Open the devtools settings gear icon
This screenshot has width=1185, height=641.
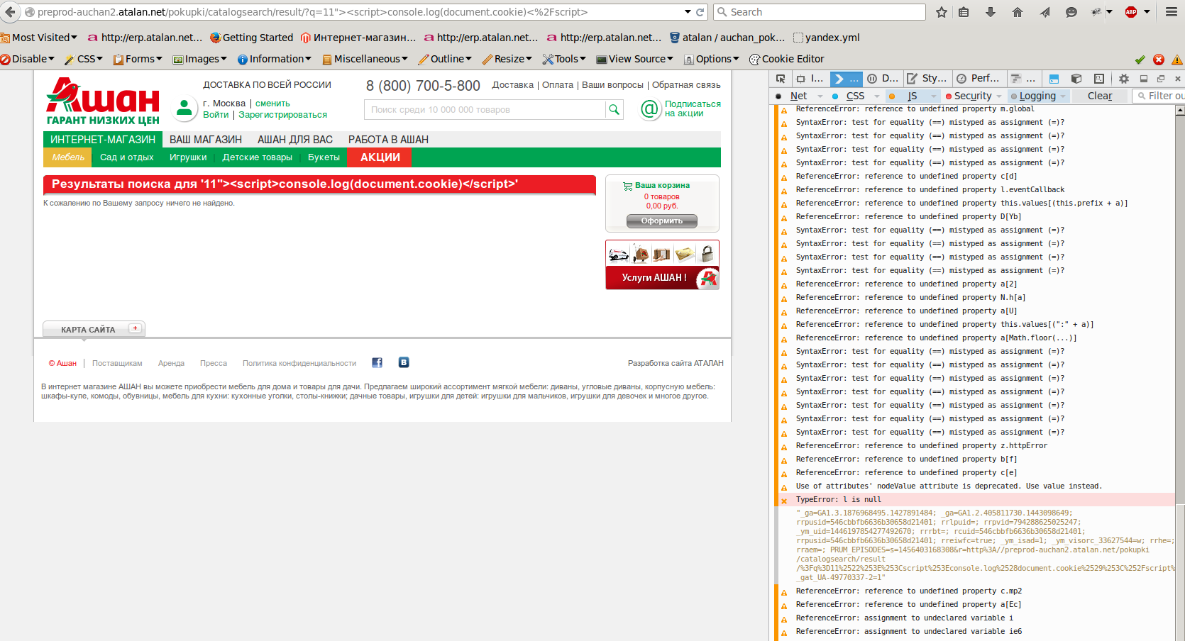tap(1124, 79)
